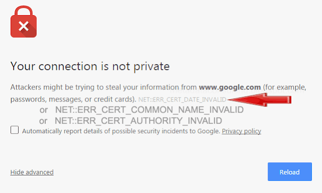Collapse details with Hide advanced
322x193 pixels.
(32, 172)
